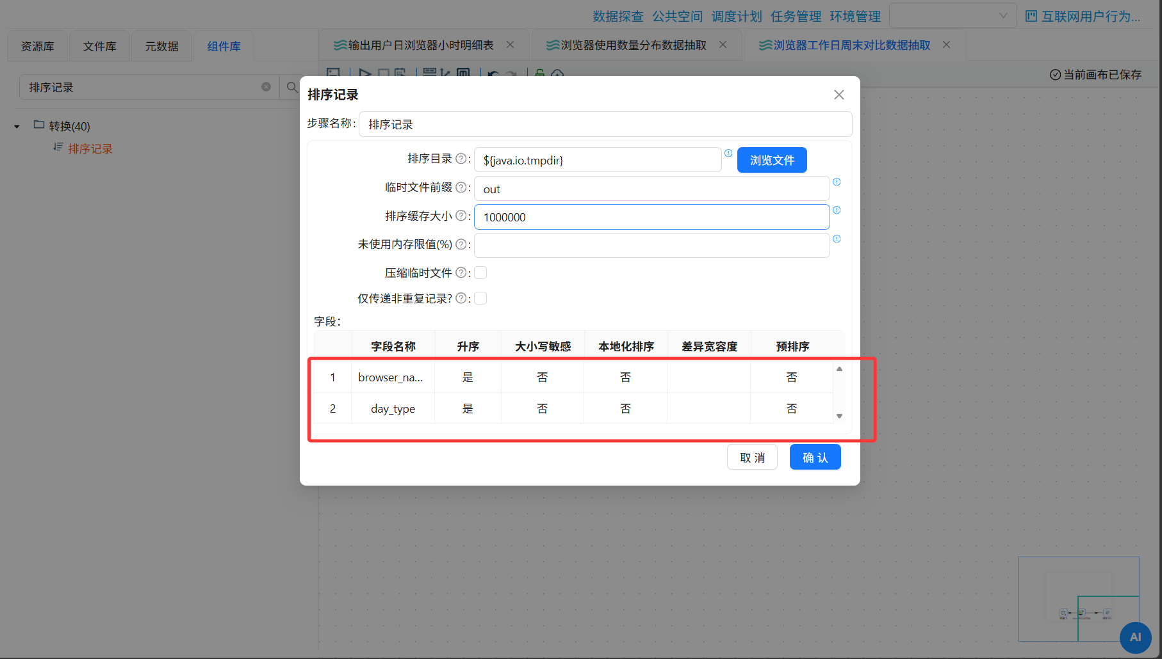Click the run (play) icon in canvas toolbar
1162x659 pixels.
tap(364, 73)
